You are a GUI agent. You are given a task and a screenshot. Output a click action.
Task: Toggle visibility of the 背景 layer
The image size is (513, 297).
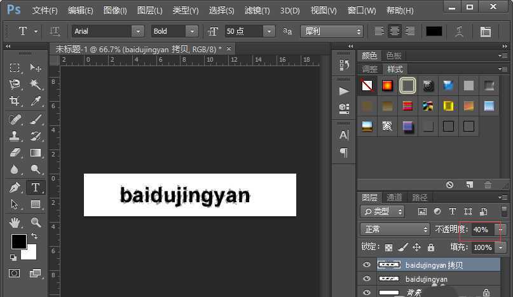pos(366,292)
